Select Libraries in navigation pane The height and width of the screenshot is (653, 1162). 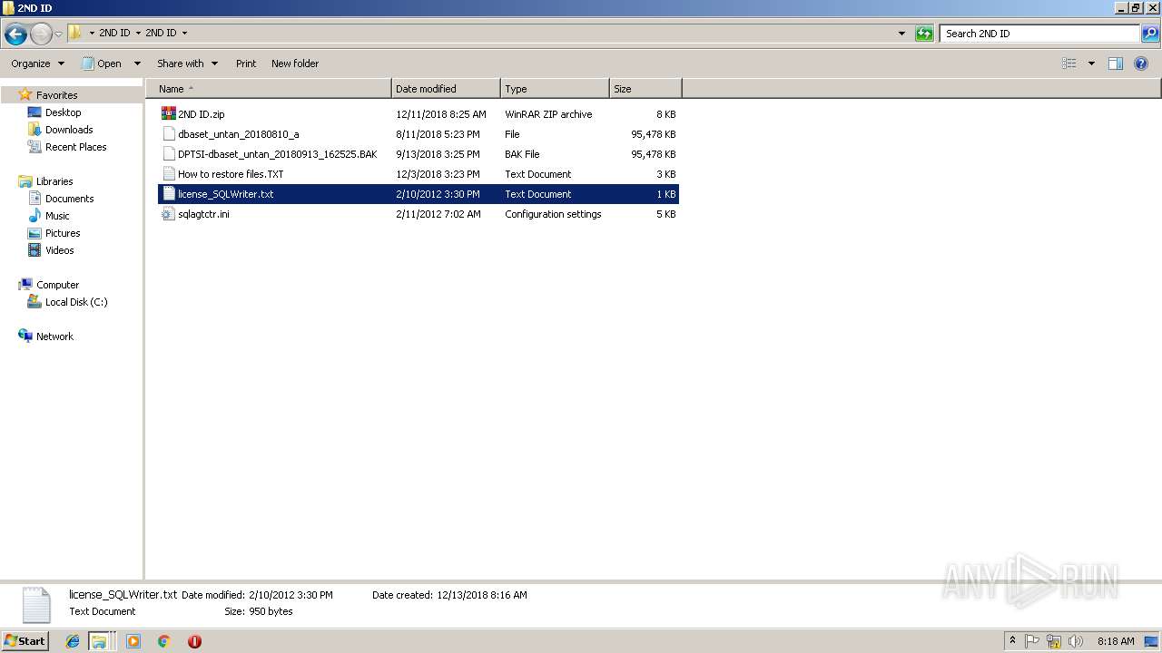(x=54, y=181)
